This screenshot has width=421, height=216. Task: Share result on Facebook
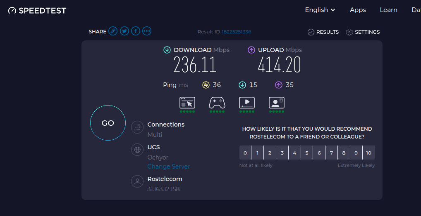pos(136,31)
